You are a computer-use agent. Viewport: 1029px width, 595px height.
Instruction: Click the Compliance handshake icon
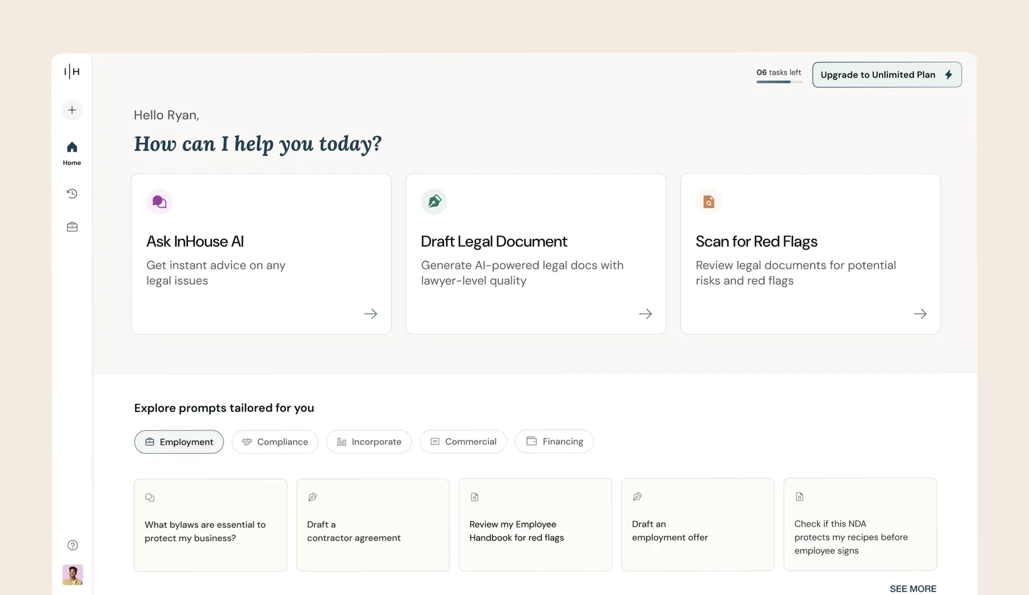pos(247,442)
